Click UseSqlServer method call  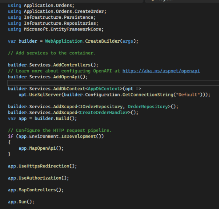point(45,95)
